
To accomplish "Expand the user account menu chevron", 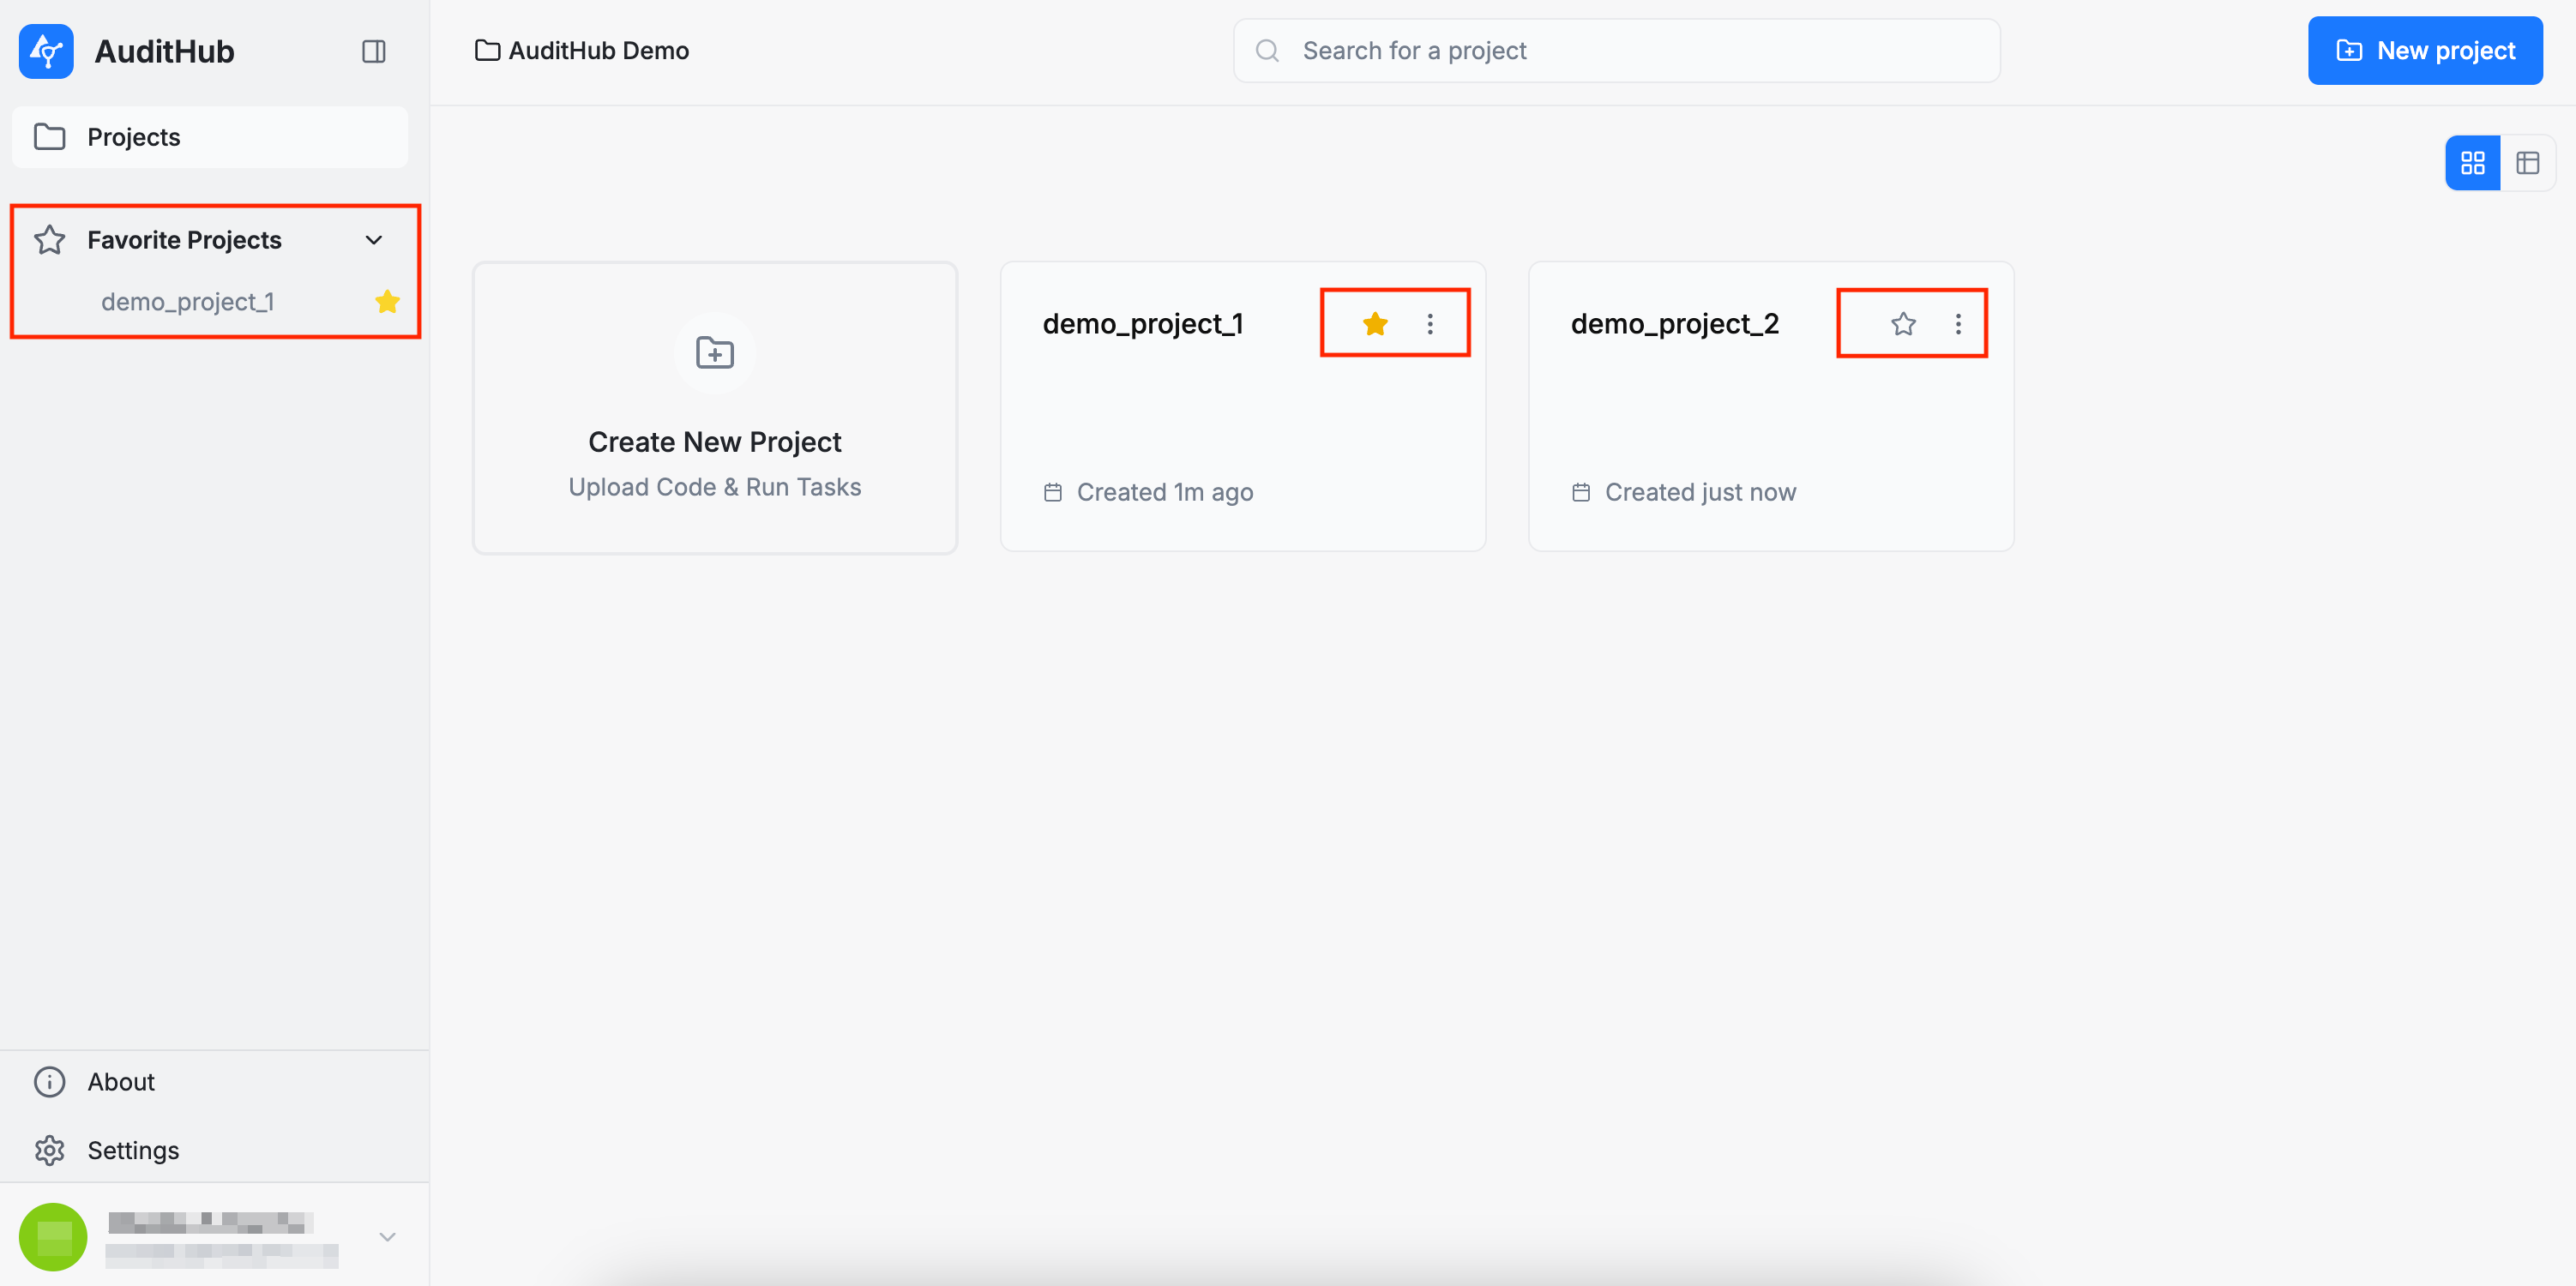I will coord(387,1236).
